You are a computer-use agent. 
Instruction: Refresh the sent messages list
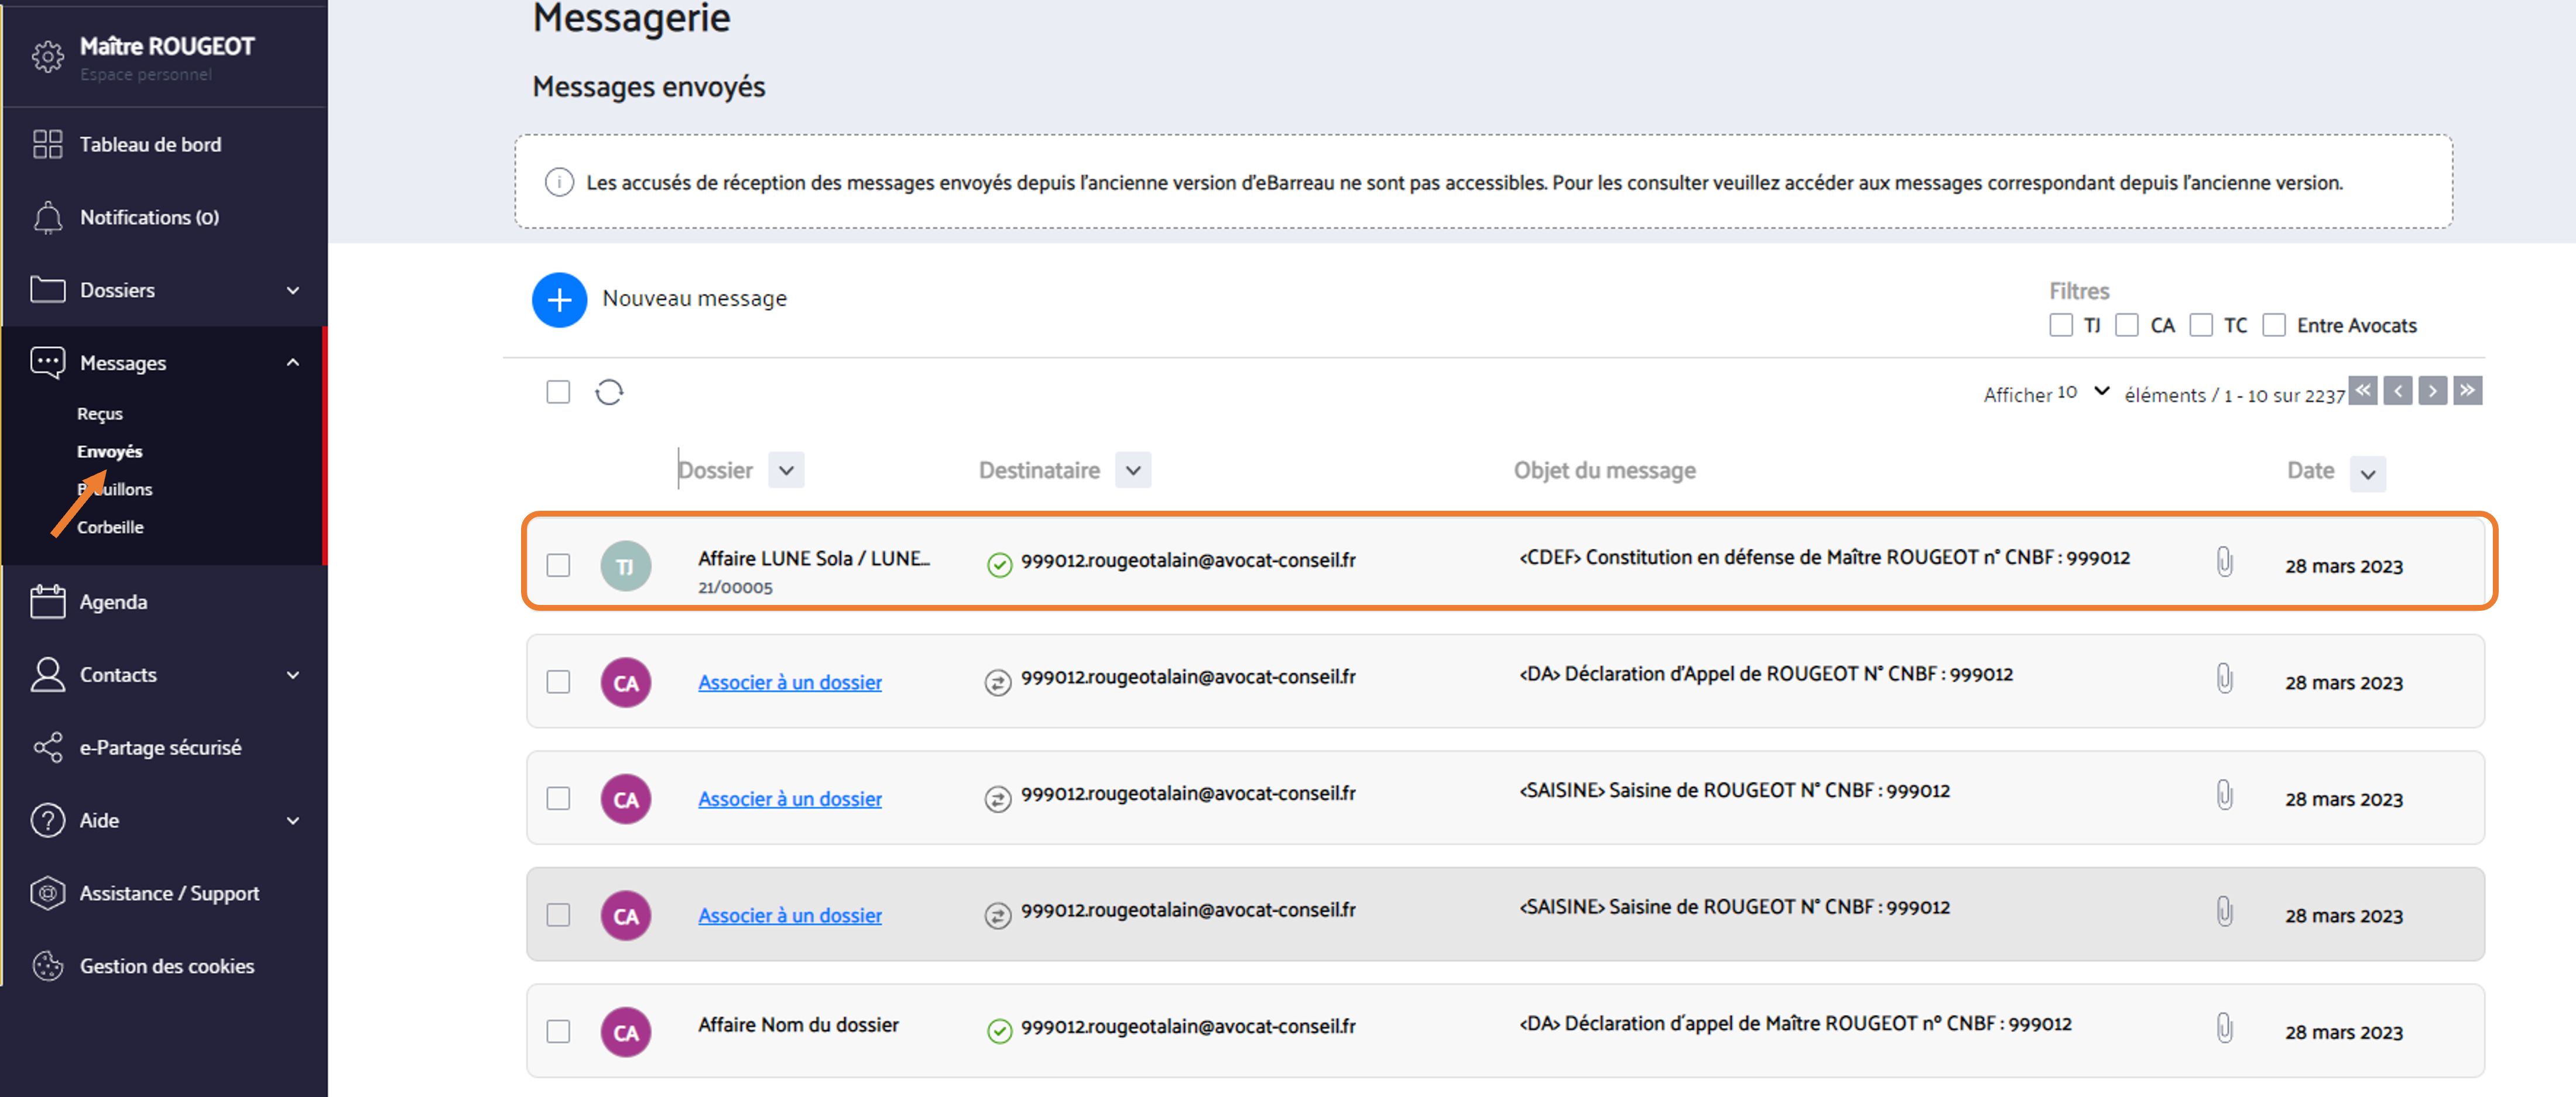609,393
